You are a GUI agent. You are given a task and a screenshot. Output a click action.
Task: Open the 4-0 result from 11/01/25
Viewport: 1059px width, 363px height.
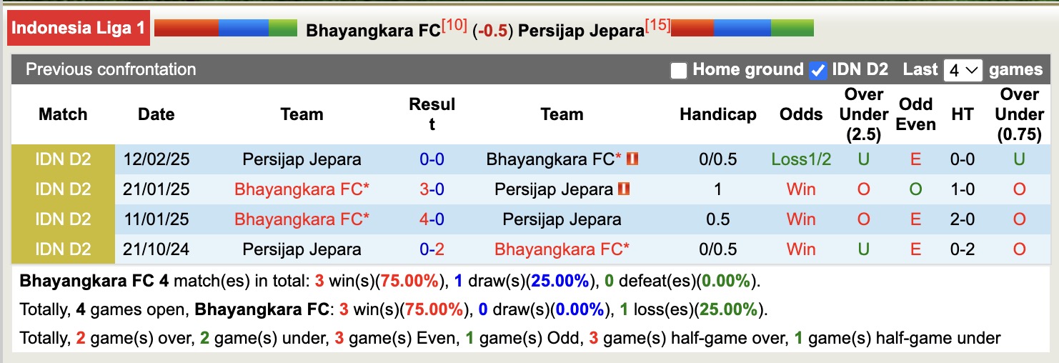pos(432,219)
